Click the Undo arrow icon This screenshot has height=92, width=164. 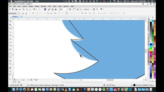(x=34, y=9)
